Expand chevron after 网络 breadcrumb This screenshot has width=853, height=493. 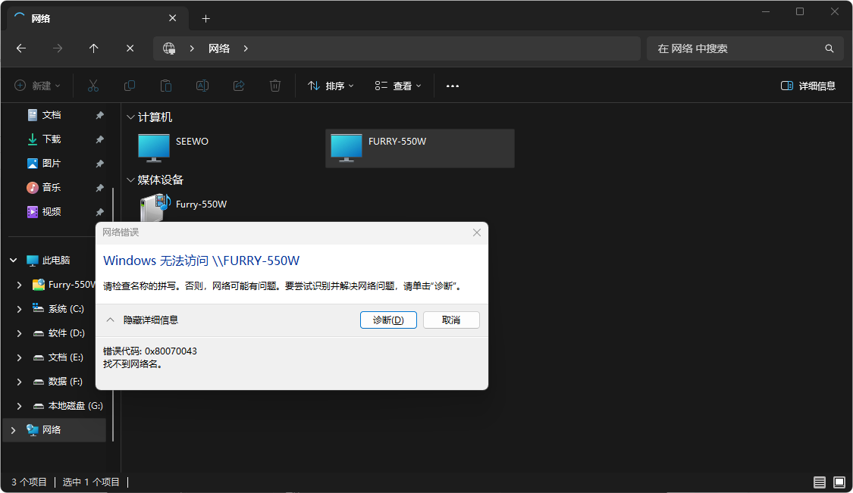(x=246, y=48)
